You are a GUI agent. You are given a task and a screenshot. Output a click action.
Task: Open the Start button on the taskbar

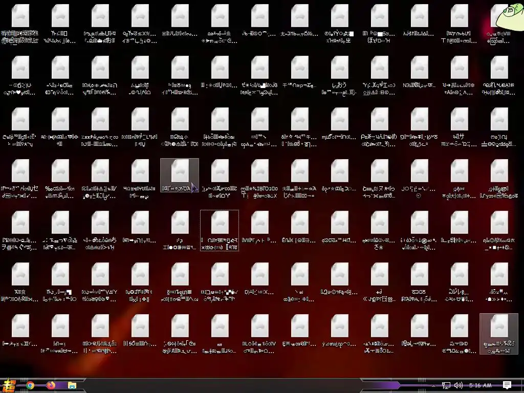pyautogui.click(x=8, y=385)
